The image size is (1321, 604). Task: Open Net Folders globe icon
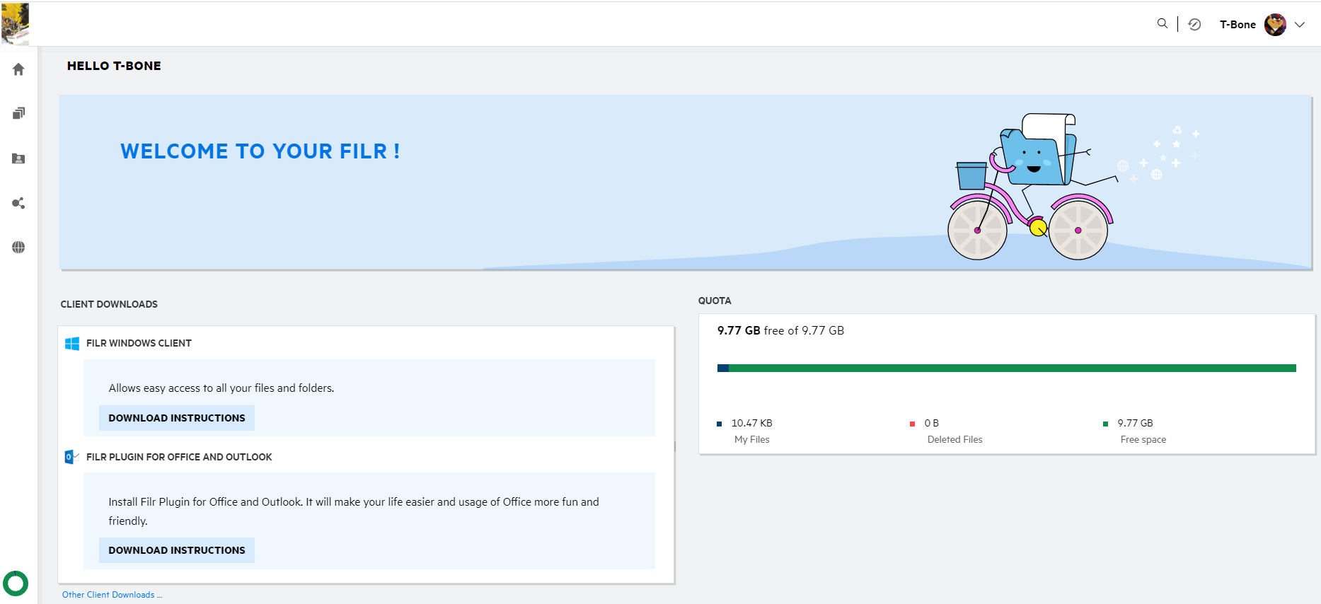(18, 247)
